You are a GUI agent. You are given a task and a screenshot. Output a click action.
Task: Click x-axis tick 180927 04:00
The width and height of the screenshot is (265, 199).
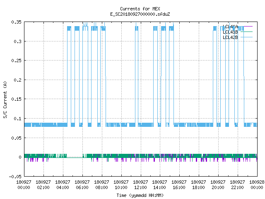pos(63,185)
